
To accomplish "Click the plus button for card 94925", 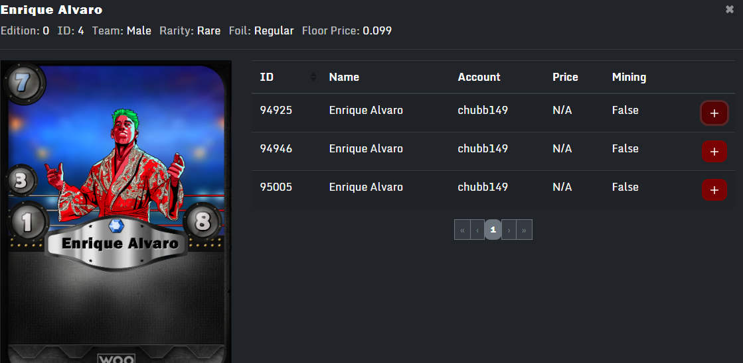I will coord(714,113).
